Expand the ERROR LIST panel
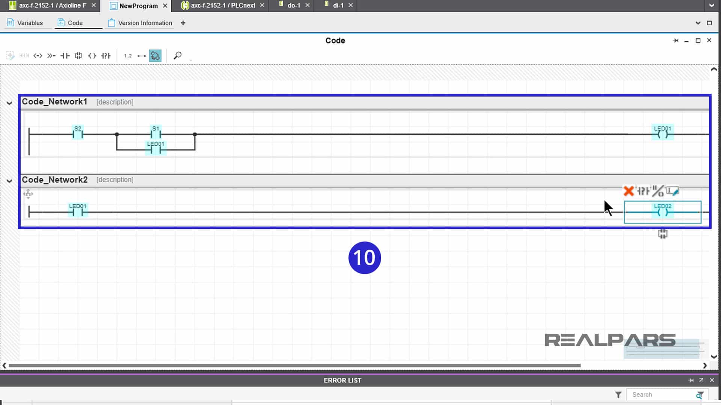The height and width of the screenshot is (405, 721). [701, 380]
